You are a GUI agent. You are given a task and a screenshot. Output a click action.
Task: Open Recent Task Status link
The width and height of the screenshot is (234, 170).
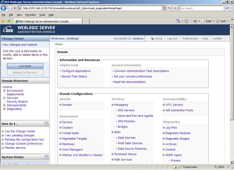click(74, 76)
